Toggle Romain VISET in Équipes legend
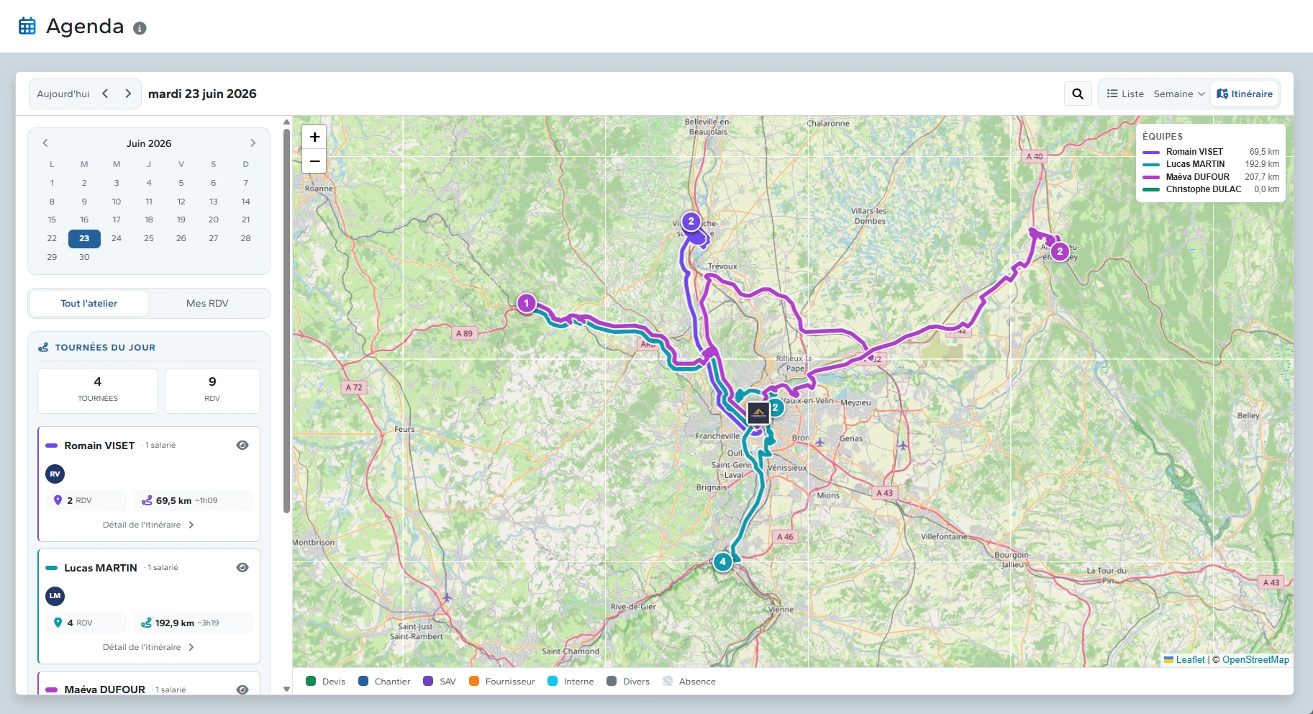This screenshot has width=1313, height=714. pos(1211,152)
